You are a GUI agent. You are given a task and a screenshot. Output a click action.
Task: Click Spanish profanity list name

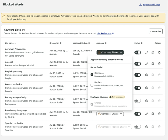[x=14, y=123]
